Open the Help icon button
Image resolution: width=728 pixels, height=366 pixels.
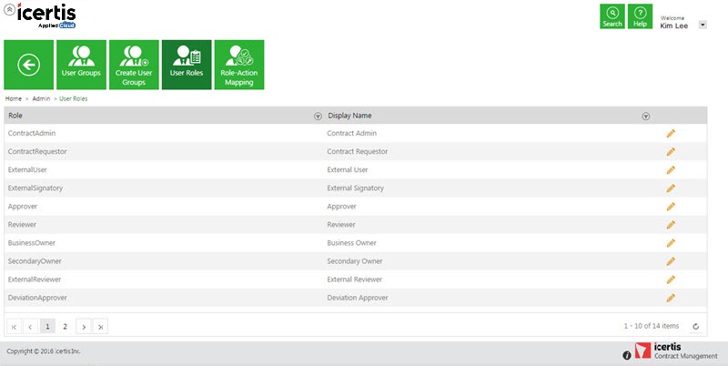[x=640, y=16]
